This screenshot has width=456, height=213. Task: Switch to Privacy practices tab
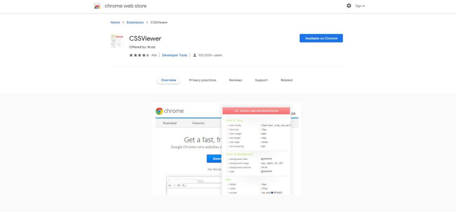[203, 80]
